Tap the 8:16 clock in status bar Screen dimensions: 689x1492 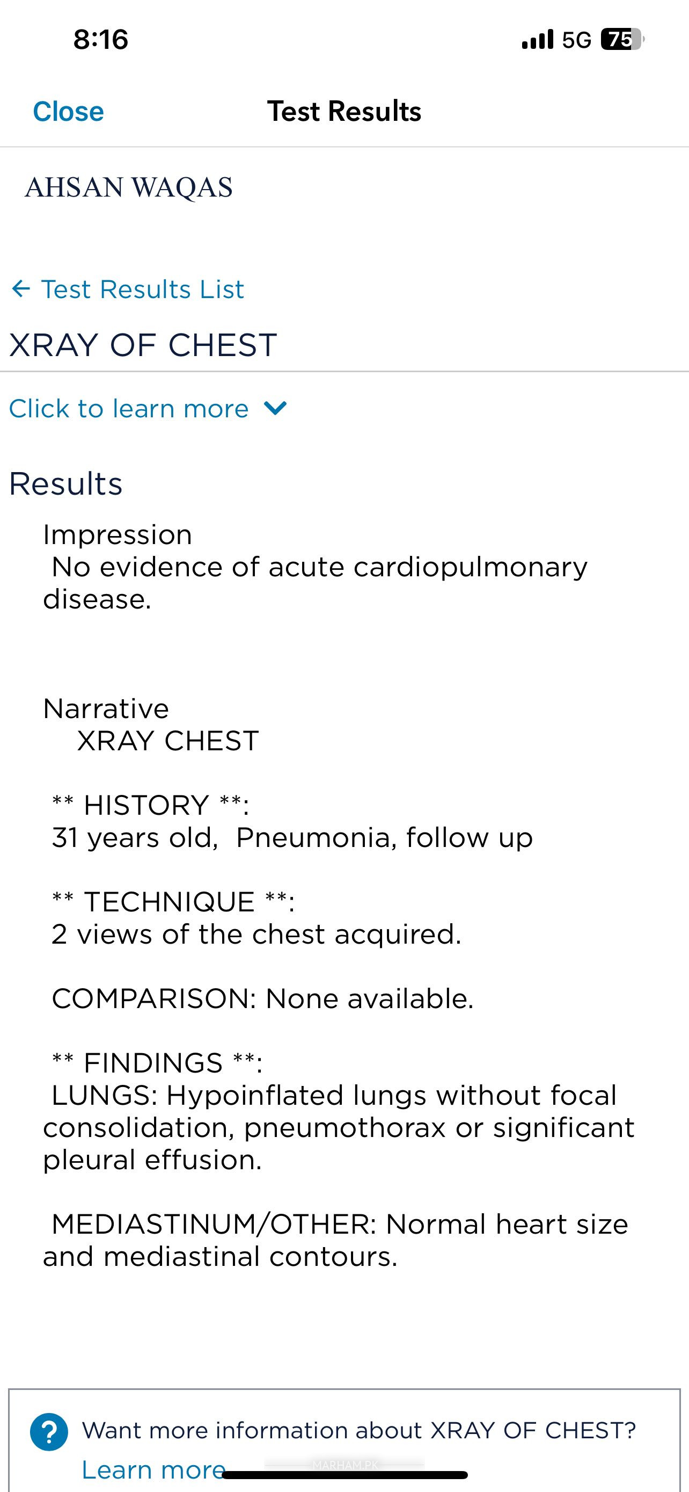coord(101,39)
